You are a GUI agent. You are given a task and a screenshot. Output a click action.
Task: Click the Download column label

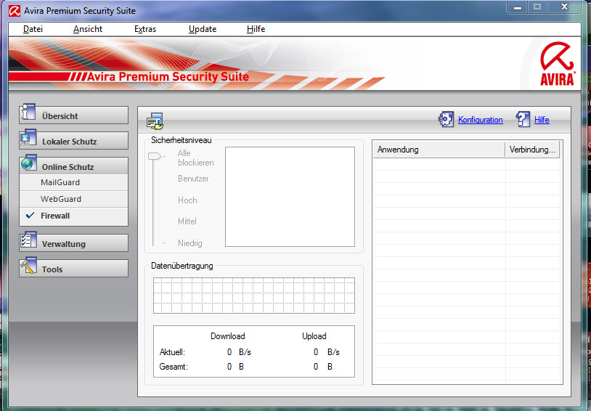228,336
